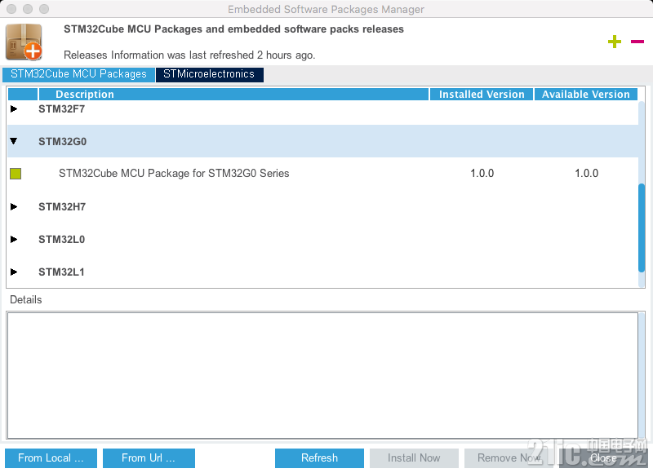This screenshot has height=473, width=653.
Task: Close the packages manager dialog
Action: click(603, 458)
